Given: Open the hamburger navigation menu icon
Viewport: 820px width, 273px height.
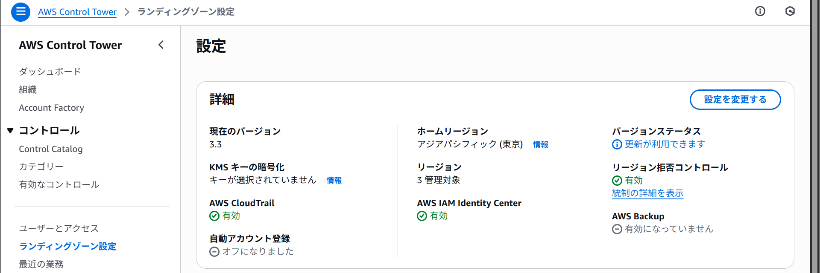Looking at the screenshot, I should pos(20,11).
